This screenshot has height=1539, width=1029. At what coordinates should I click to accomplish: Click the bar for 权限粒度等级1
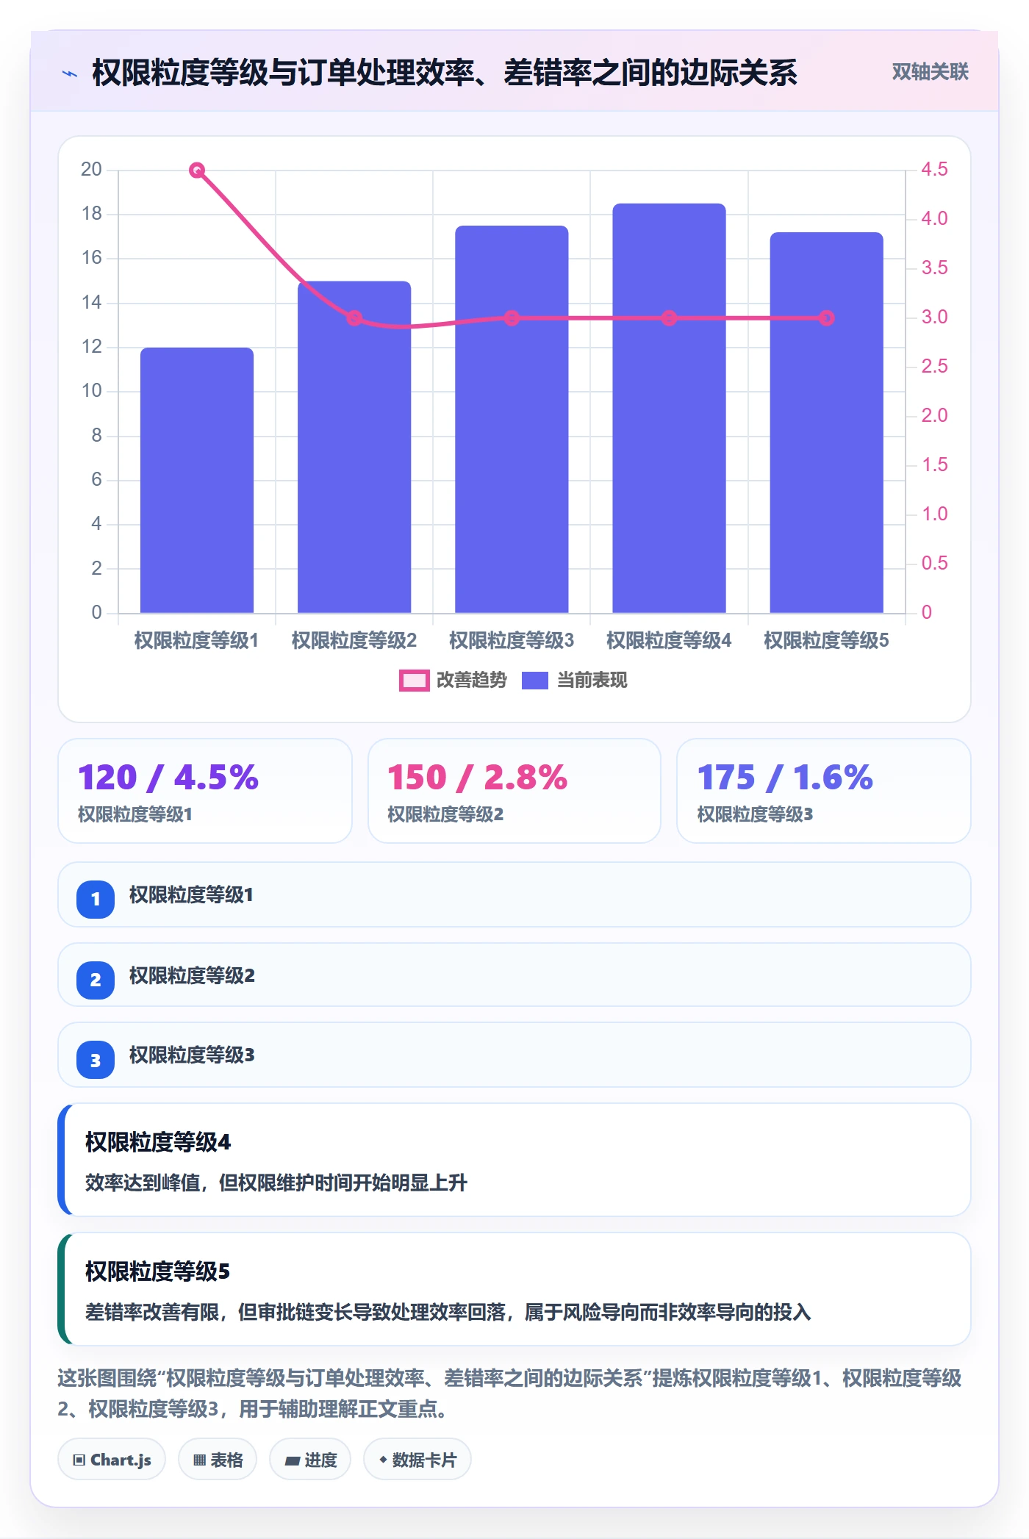[x=197, y=480]
